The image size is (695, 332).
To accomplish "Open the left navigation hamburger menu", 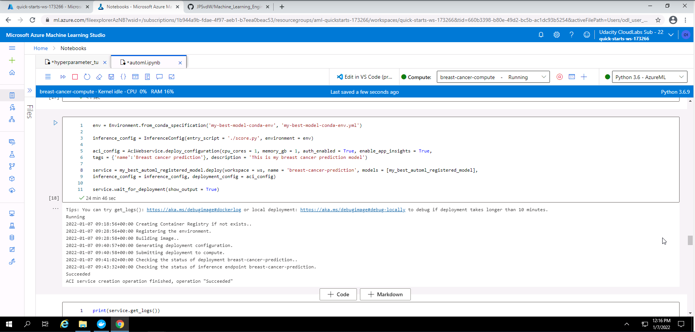I will click(12, 48).
